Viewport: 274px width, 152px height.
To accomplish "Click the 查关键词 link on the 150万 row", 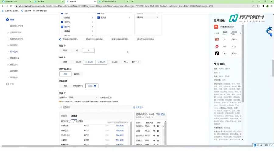I will pyautogui.click(x=120, y=126).
